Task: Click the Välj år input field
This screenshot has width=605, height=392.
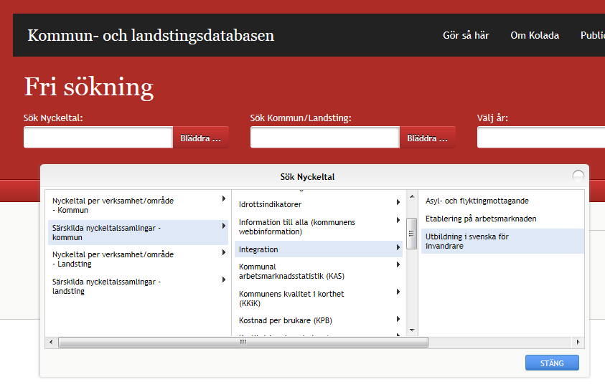Action: [x=541, y=137]
